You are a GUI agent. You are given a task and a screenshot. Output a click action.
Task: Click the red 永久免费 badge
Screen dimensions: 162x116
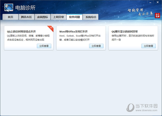[157, 15]
